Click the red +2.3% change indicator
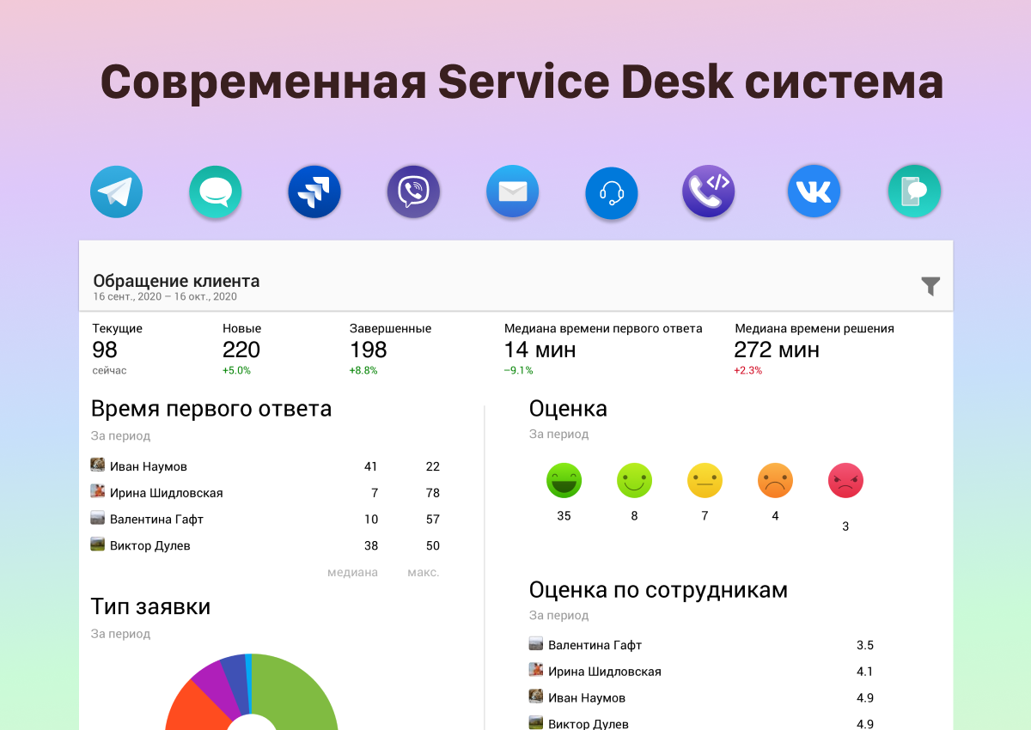This screenshot has width=1031, height=730. (x=748, y=371)
